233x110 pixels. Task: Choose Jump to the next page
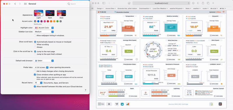point(35,52)
